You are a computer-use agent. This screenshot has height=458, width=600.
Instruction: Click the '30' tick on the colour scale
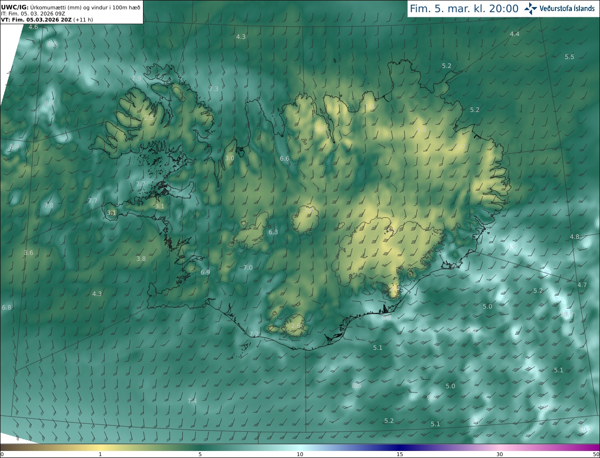point(500,454)
